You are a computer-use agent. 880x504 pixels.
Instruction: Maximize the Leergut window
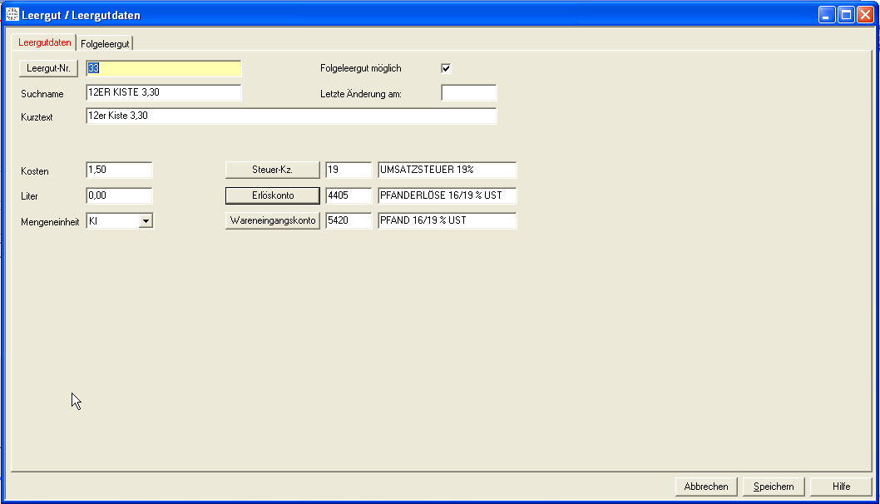(x=846, y=15)
